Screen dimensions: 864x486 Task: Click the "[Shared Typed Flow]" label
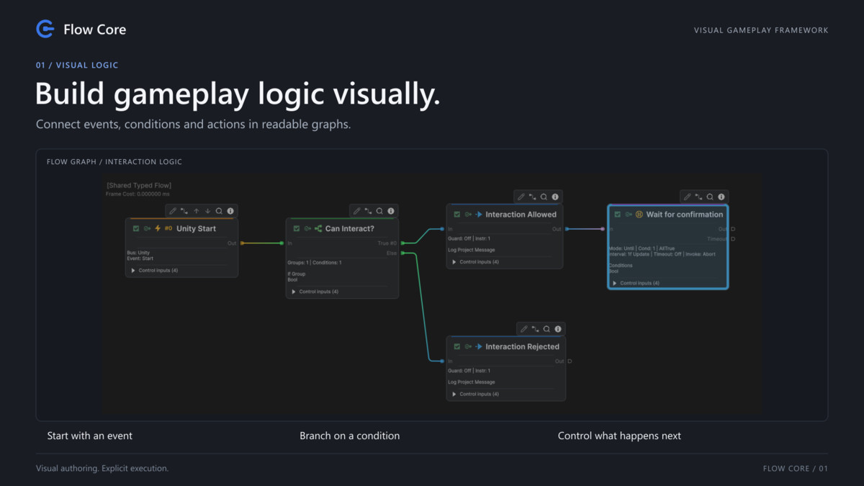[139, 185]
